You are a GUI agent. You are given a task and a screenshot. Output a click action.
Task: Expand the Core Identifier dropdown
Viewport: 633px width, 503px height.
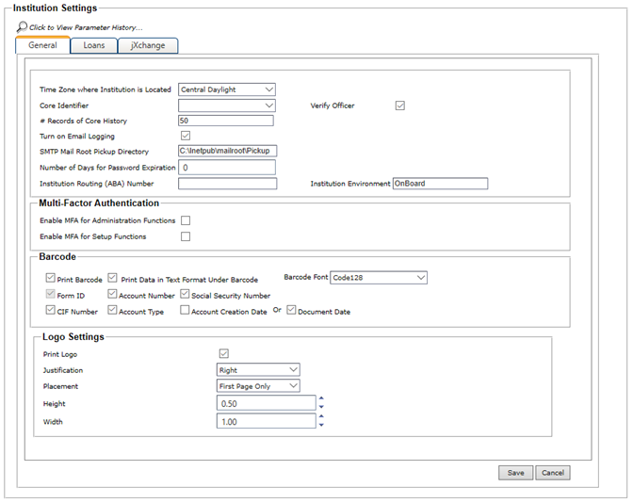click(226, 105)
